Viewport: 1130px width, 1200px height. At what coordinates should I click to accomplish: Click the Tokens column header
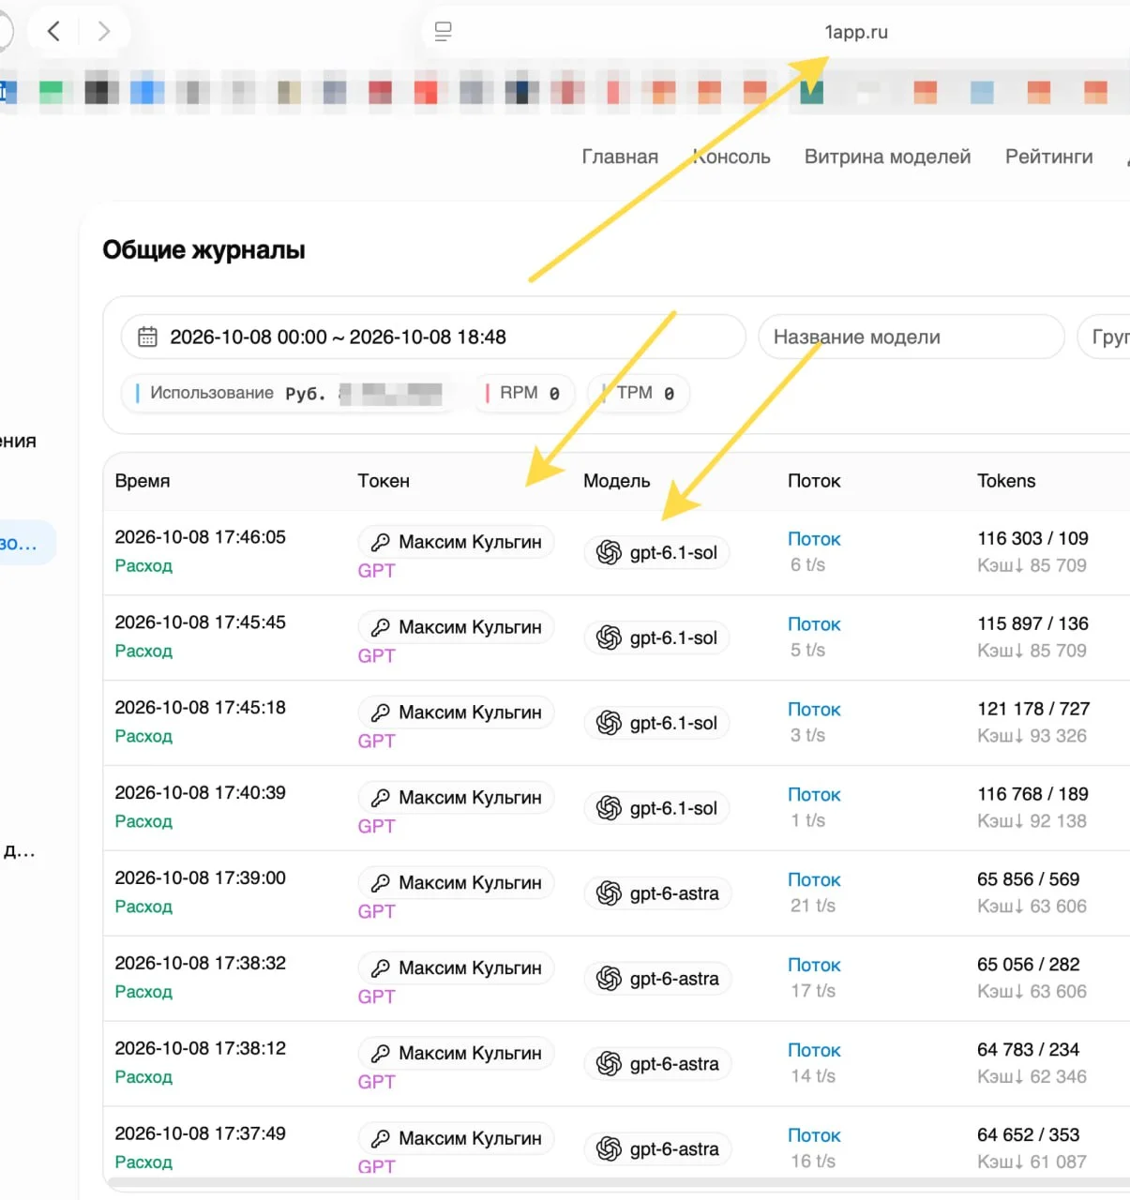click(1006, 481)
